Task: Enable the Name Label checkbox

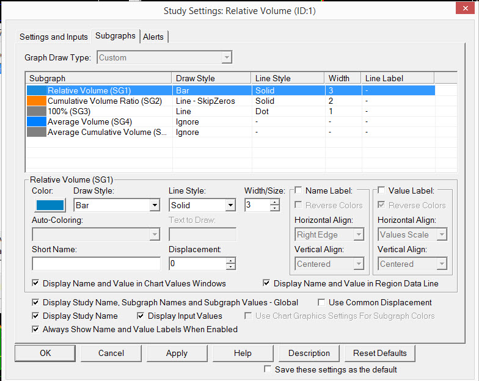Action: tap(298, 191)
